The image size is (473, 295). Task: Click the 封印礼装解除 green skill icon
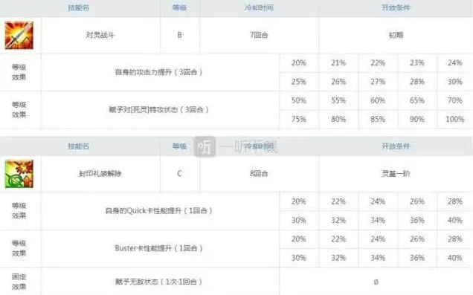click(19, 174)
